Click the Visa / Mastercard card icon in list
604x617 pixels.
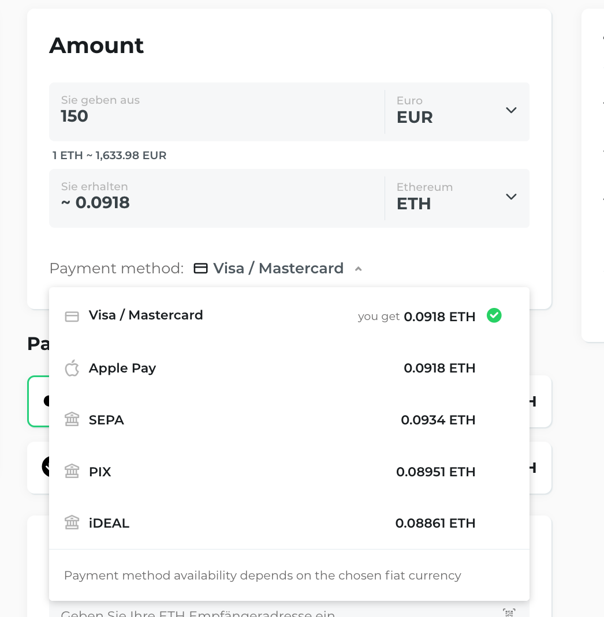click(x=72, y=316)
